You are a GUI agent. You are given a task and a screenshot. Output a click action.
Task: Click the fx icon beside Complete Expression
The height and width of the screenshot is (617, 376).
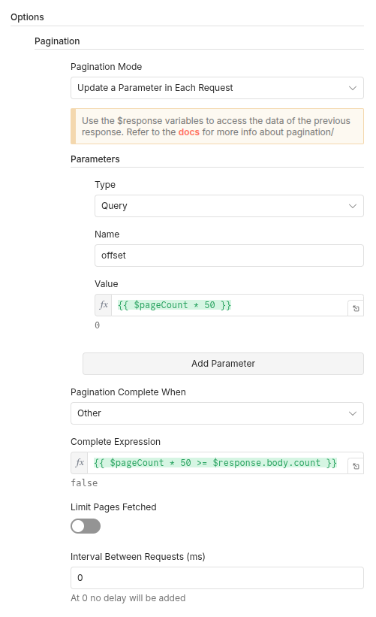pos(80,463)
